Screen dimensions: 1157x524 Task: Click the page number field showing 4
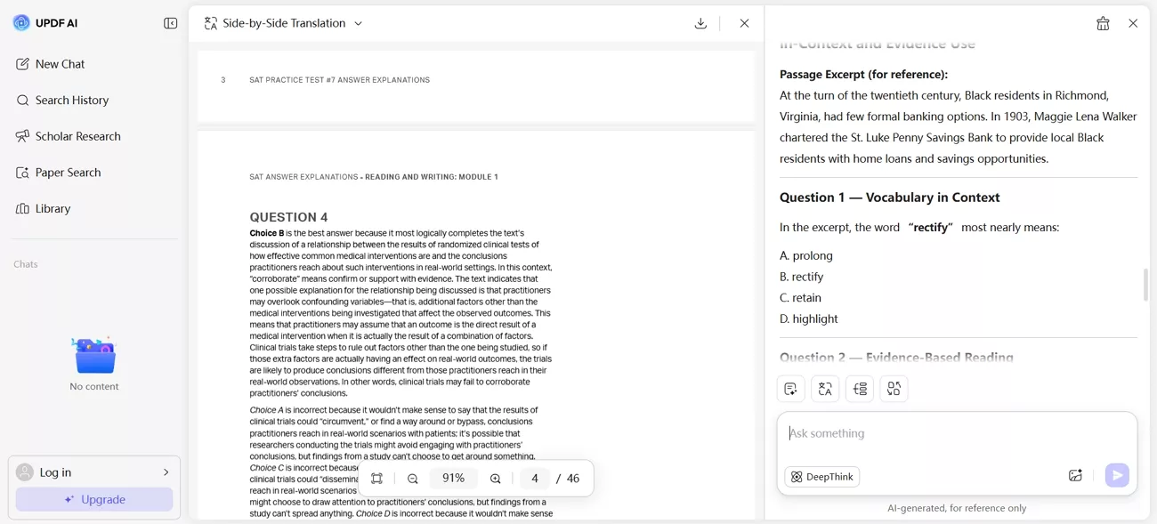pyautogui.click(x=535, y=479)
